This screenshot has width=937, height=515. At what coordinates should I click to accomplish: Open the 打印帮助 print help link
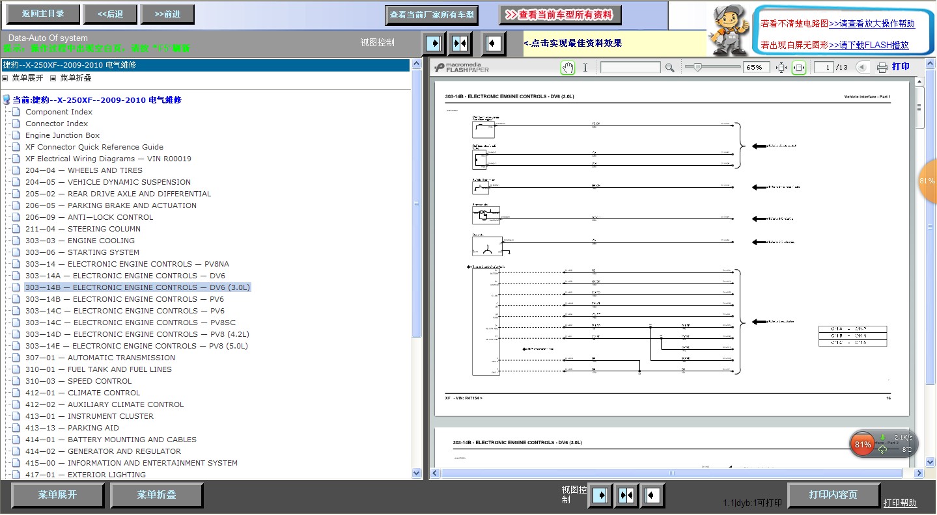(x=900, y=503)
